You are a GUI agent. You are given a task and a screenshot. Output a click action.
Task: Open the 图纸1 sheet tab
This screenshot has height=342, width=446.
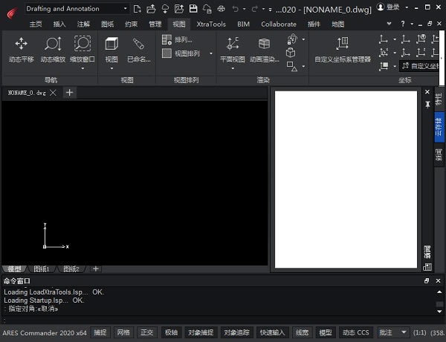click(41, 269)
